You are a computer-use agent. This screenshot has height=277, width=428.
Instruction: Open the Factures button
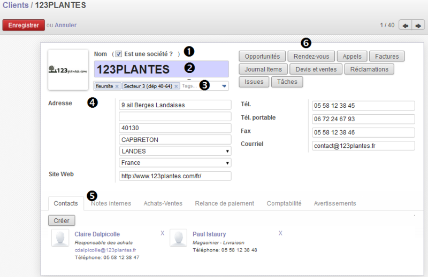click(387, 57)
